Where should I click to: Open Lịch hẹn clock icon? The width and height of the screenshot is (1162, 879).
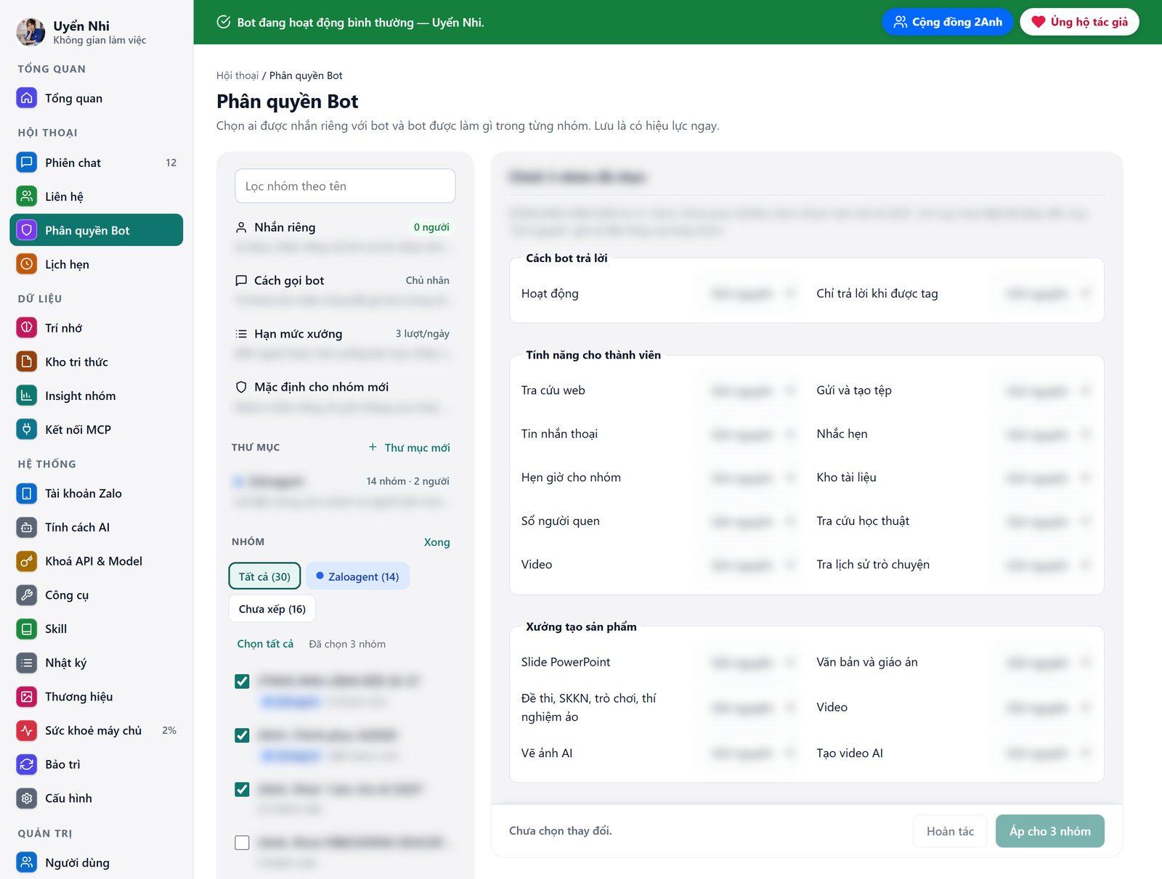click(27, 264)
